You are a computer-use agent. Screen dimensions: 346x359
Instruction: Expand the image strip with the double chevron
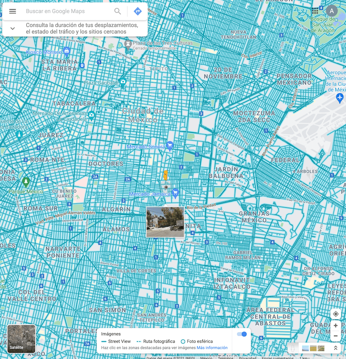point(336,348)
